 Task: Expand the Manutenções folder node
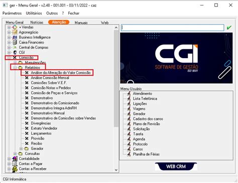point(15,63)
